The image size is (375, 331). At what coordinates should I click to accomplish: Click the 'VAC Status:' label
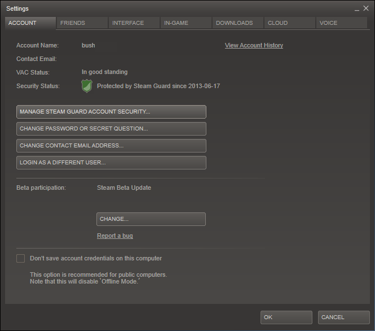pyautogui.click(x=33, y=72)
